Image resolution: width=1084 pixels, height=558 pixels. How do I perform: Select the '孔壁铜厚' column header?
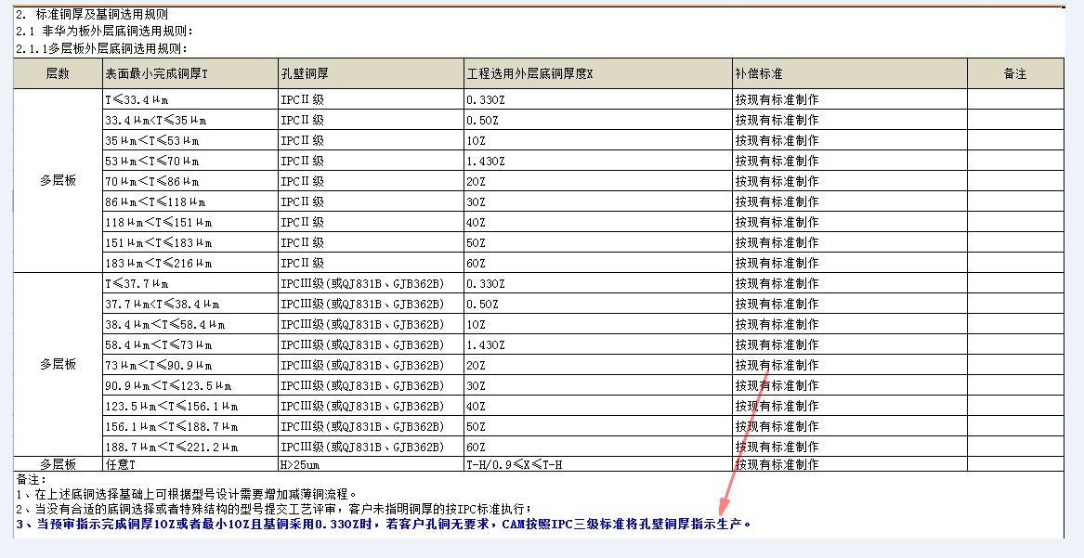pos(371,73)
